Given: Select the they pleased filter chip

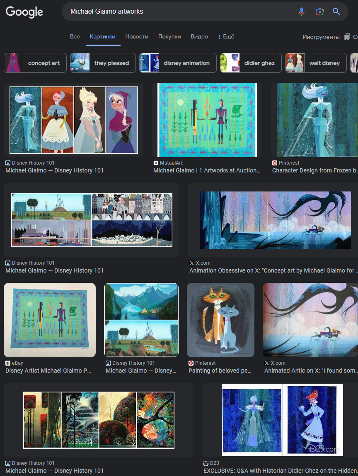Looking at the screenshot, I should [x=103, y=63].
